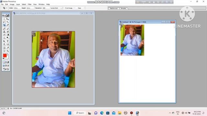
Task: Switch to Standard Screen mode
Action: click(x=4, y=66)
